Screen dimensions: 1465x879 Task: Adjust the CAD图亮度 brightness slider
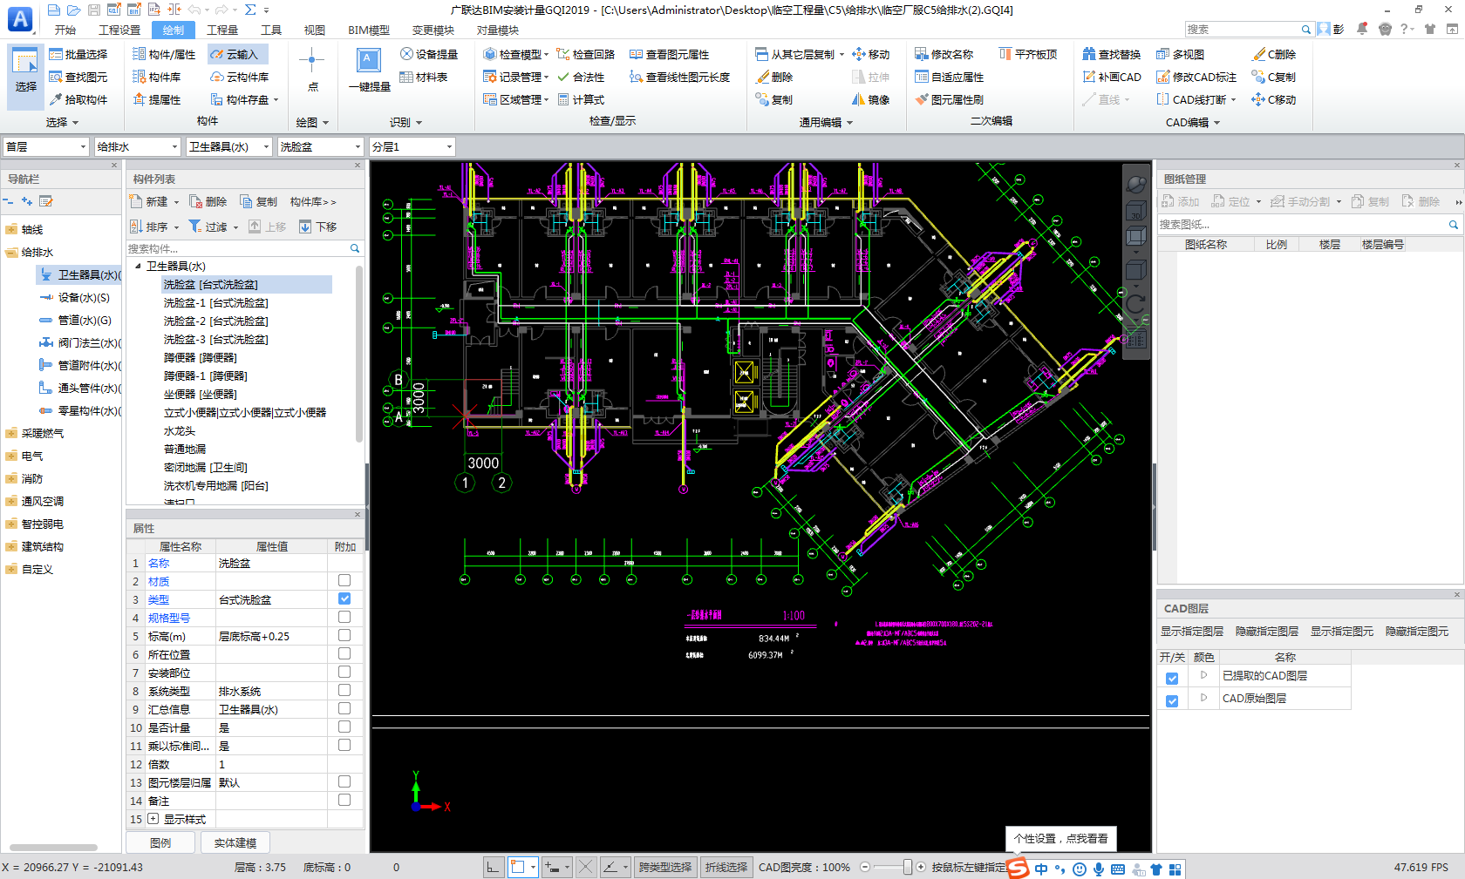pos(907,867)
